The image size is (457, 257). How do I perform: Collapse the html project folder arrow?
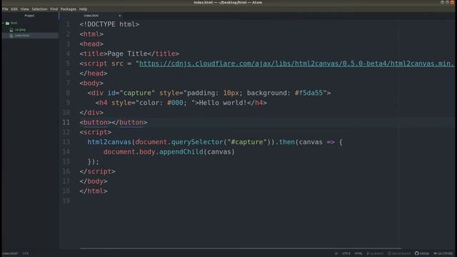point(3,23)
